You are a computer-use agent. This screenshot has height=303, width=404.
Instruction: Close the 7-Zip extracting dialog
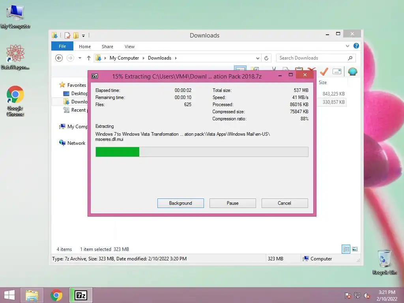tap(305, 75)
